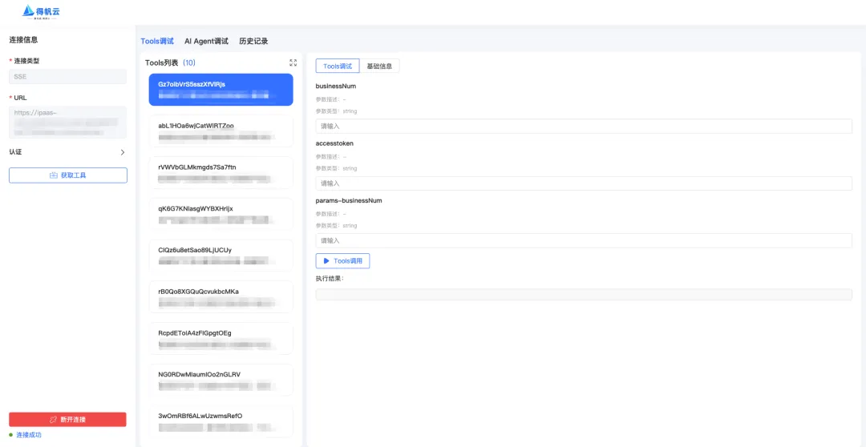
Task: Click the accesstoken parameter label
Action: click(x=334, y=143)
